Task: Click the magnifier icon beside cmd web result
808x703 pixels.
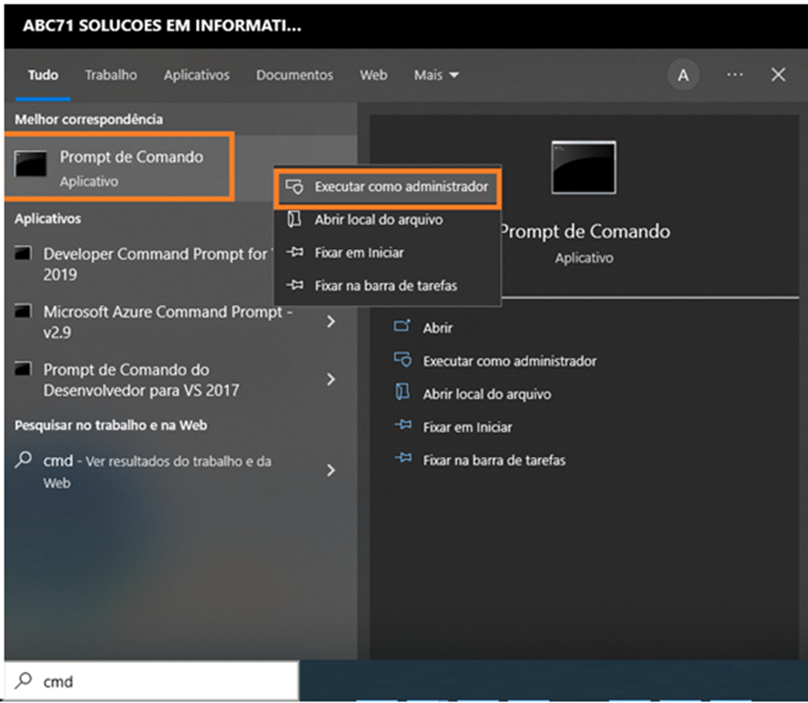Action: (24, 459)
